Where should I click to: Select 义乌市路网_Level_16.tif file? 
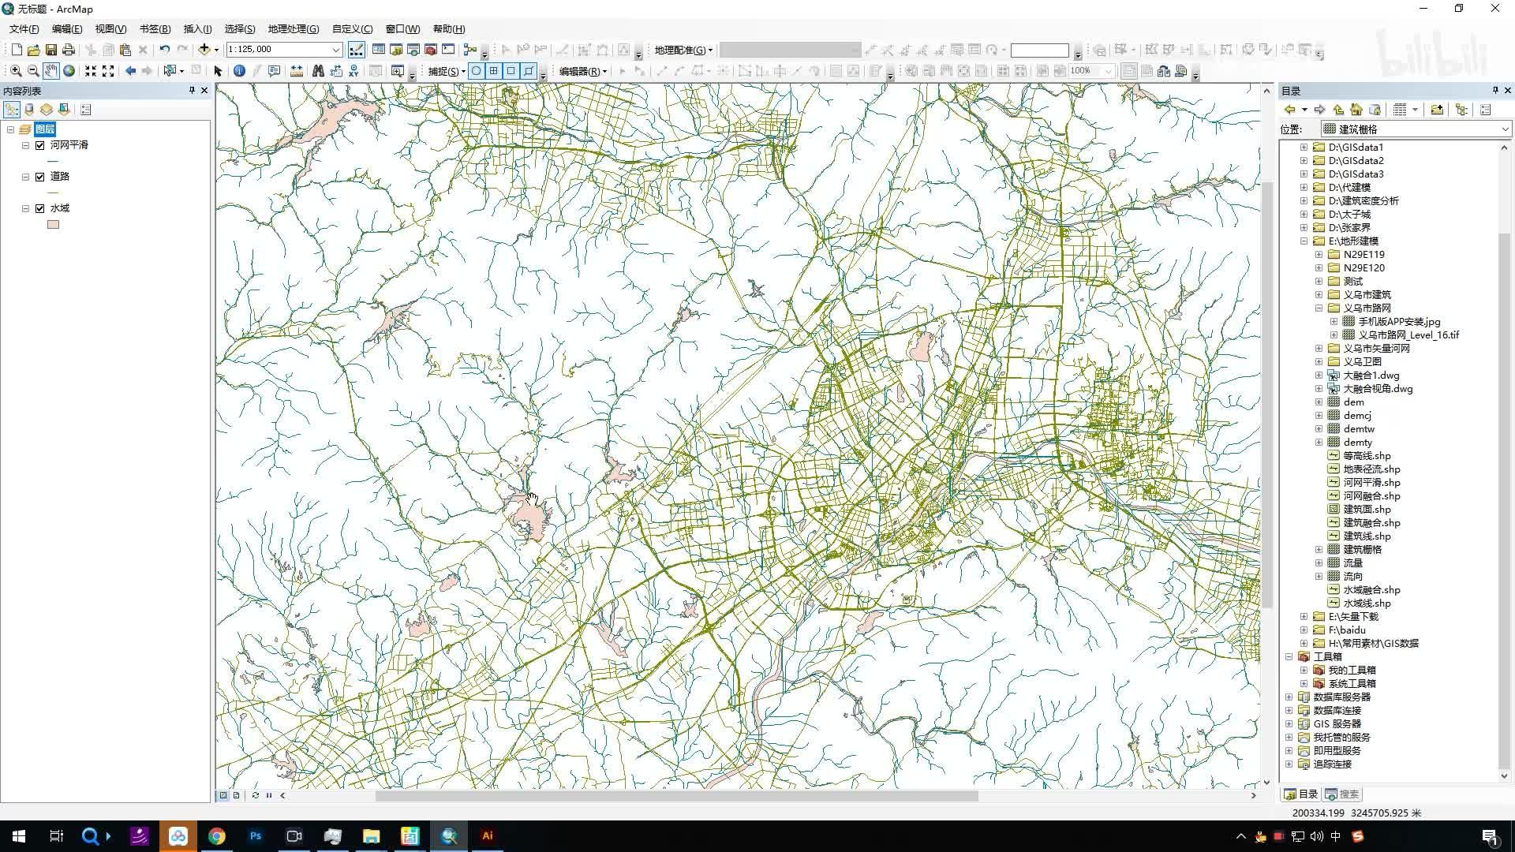pyautogui.click(x=1408, y=335)
